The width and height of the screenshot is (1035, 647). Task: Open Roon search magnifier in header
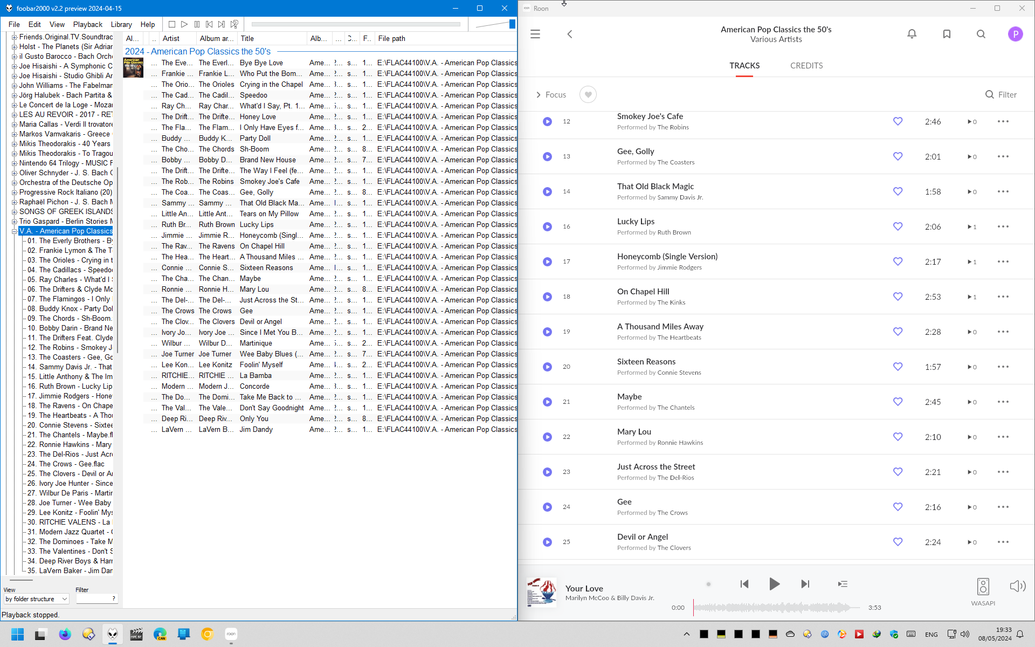[981, 34]
